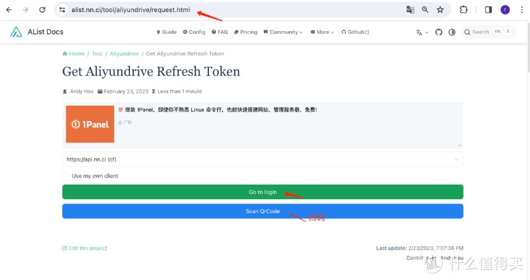This screenshot has width=530, height=280.
Task: Click the AList logo icon
Action: click(x=16, y=32)
